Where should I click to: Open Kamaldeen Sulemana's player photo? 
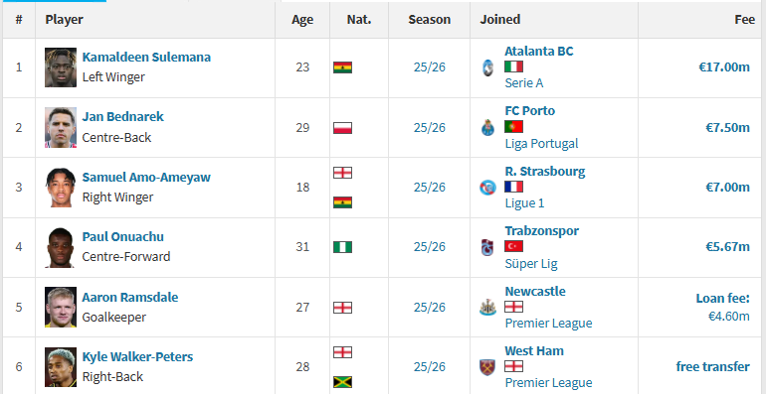[x=61, y=67]
